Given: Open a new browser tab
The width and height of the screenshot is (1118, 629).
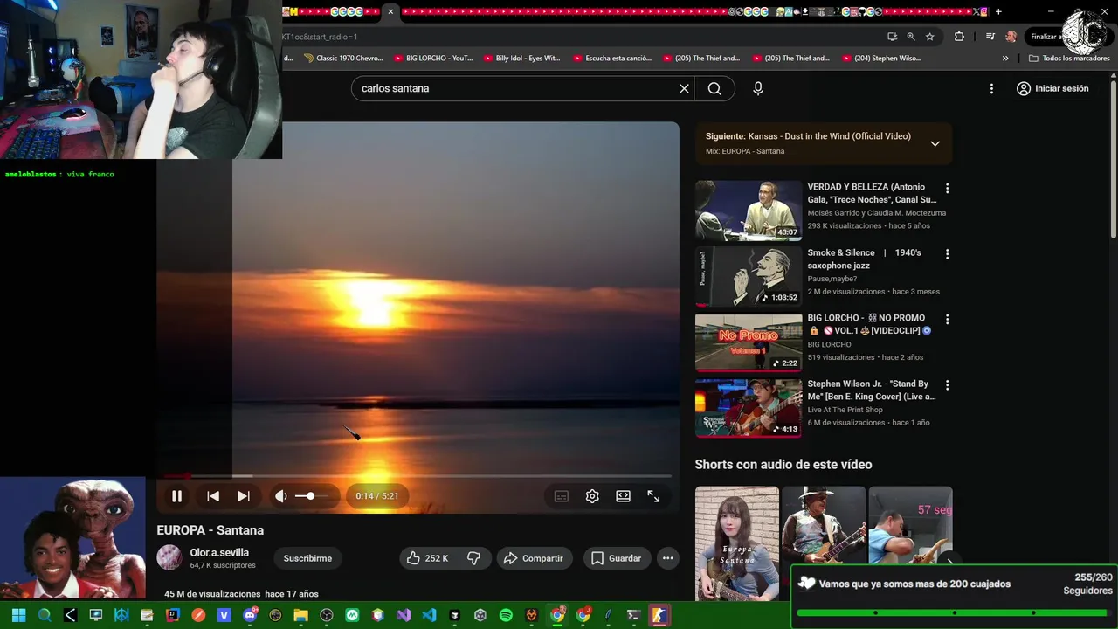Looking at the screenshot, I should [998, 11].
